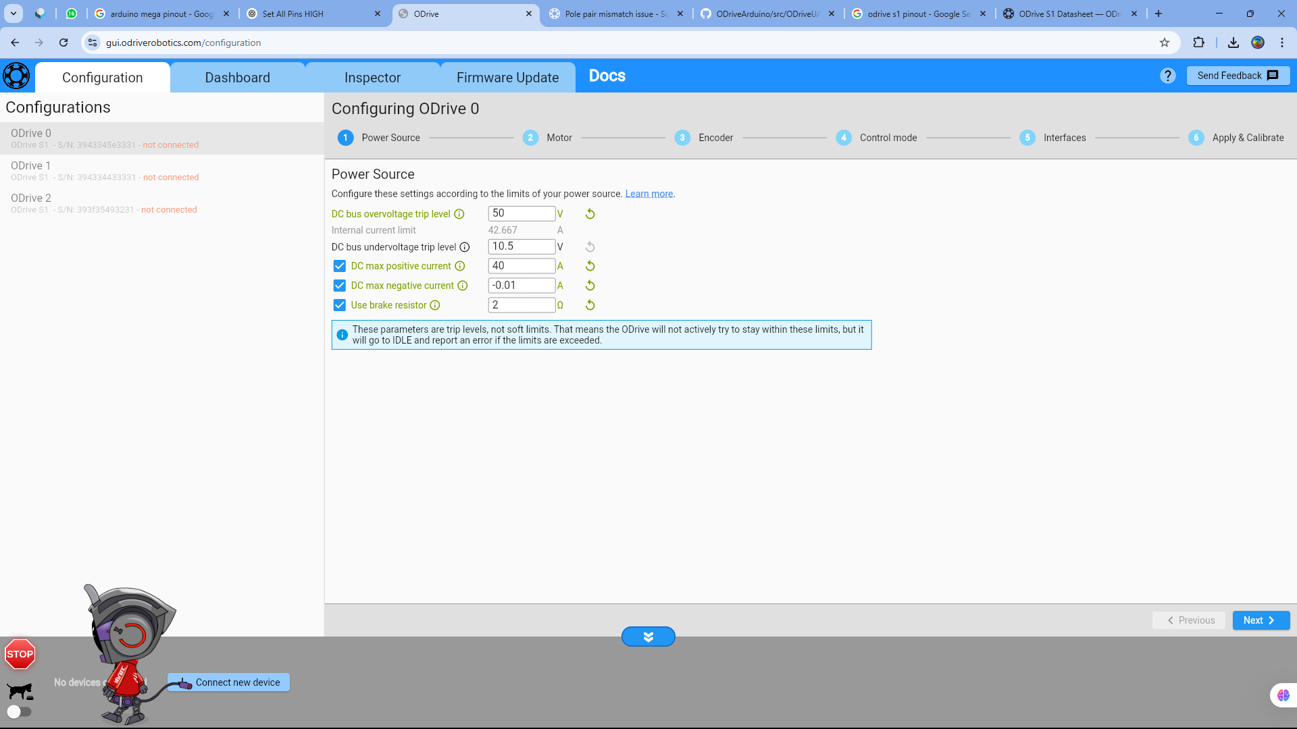Switch to arduino mega pinout browser tab
The image size is (1297, 729).
[161, 13]
